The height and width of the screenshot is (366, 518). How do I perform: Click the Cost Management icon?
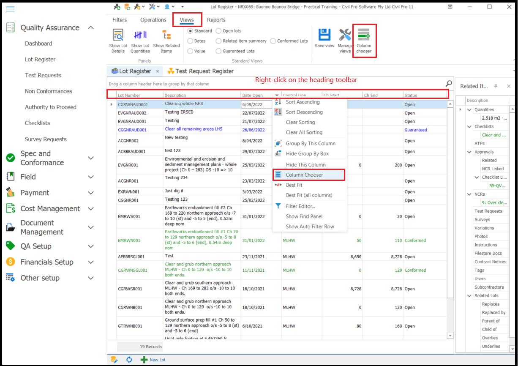coord(11,208)
